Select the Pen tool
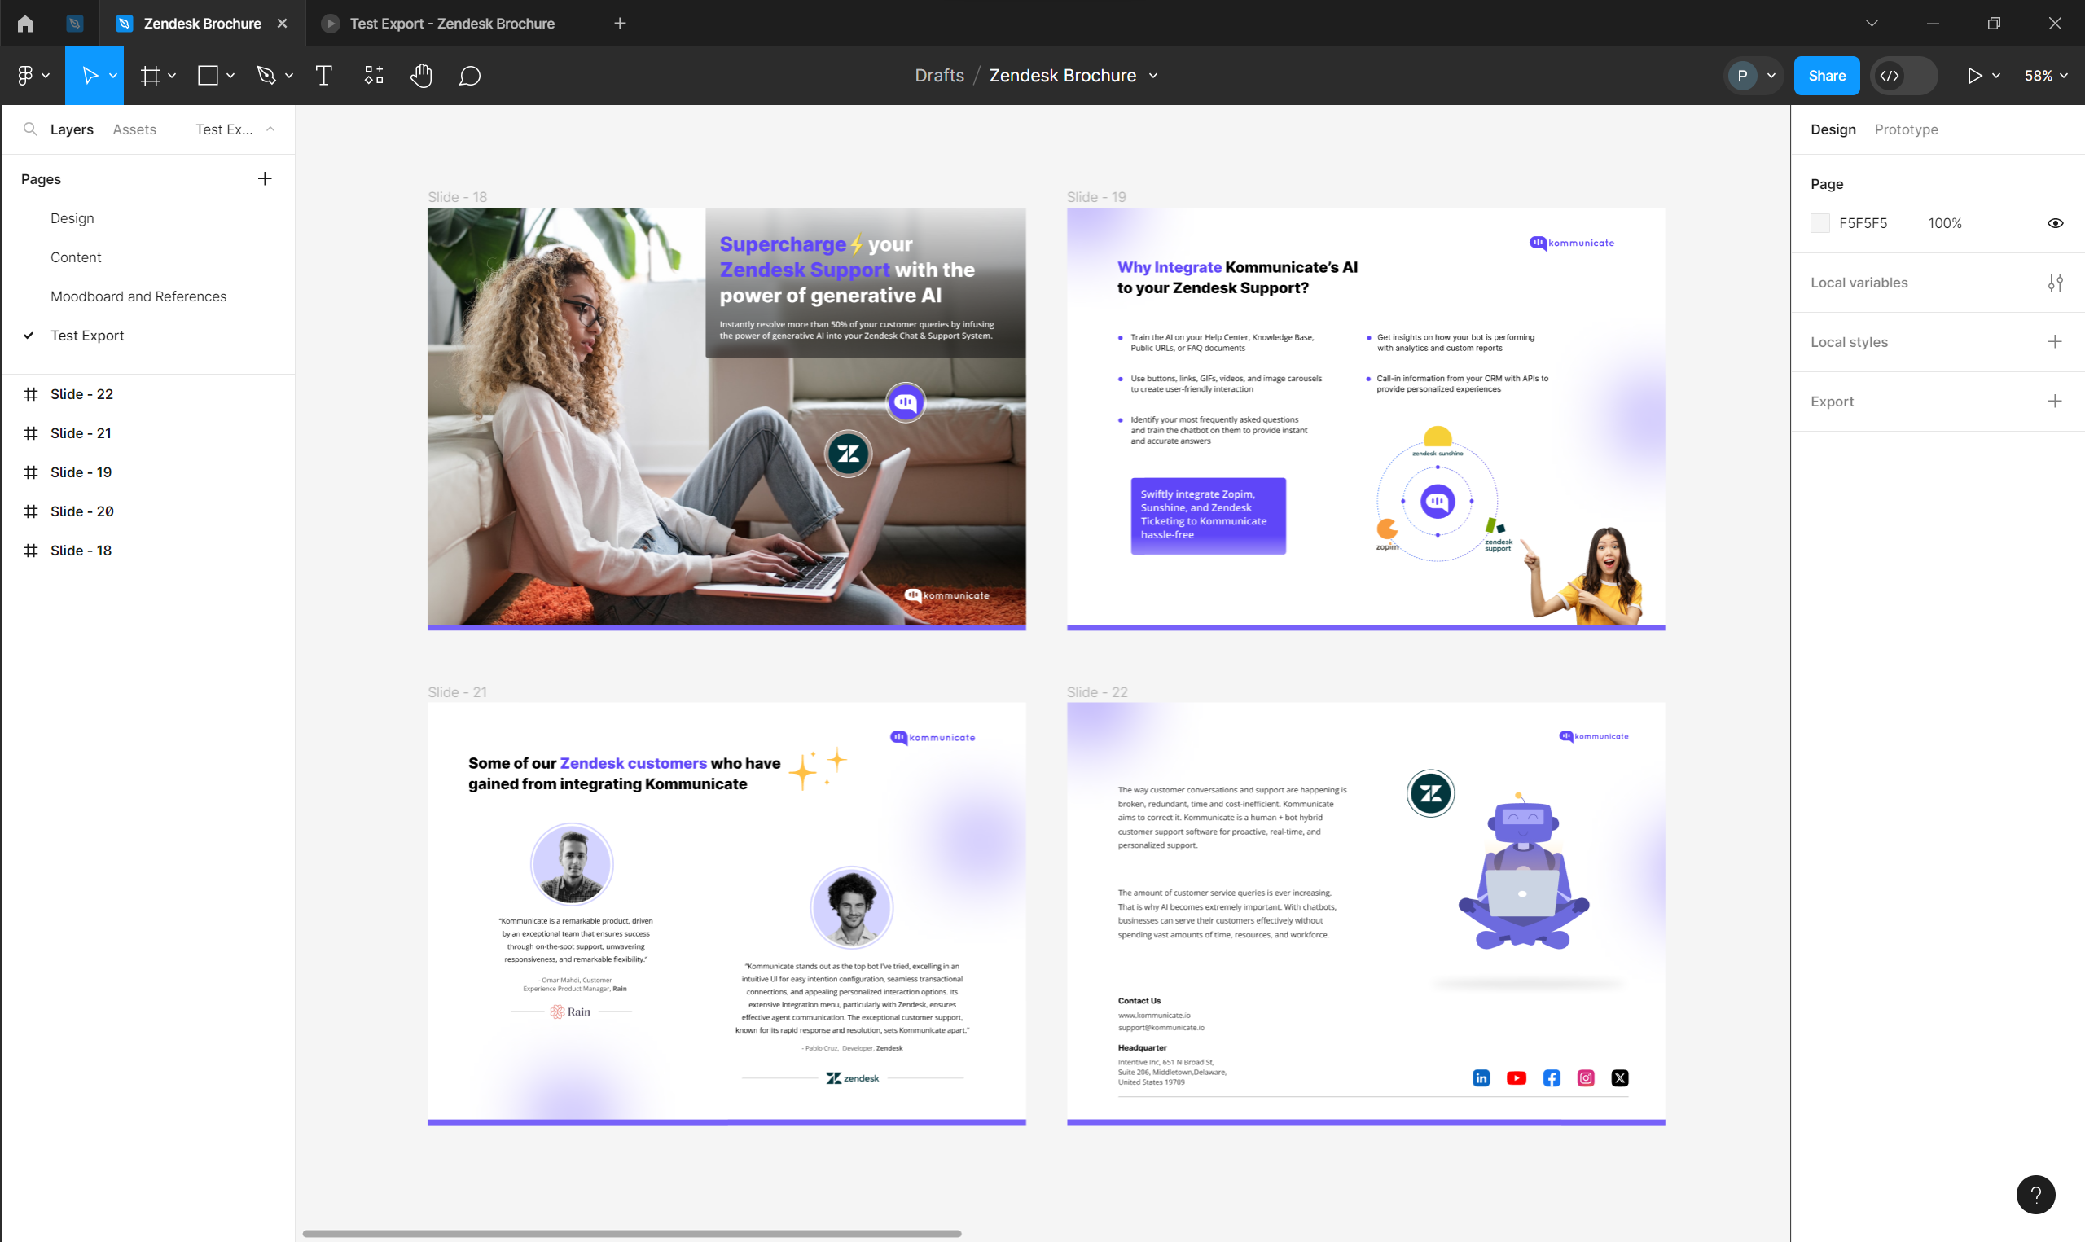 pos(266,75)
